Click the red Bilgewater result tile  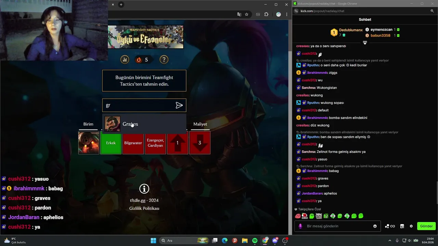tap(133, 143)
